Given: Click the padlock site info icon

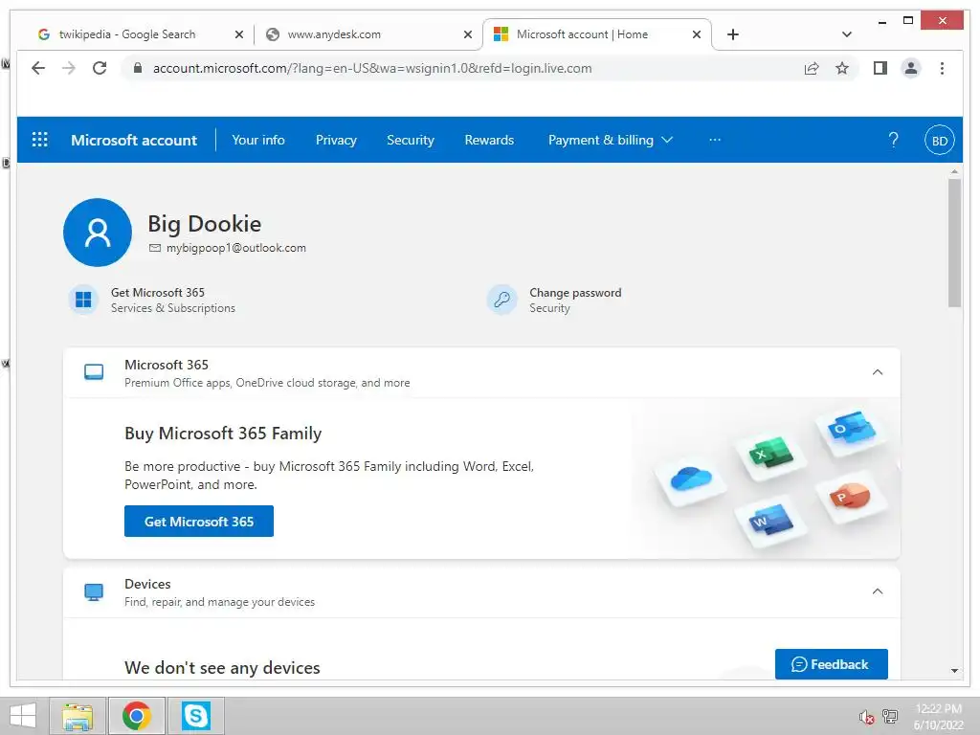Looking at the screenshot, I should click(x=138, y=68).
